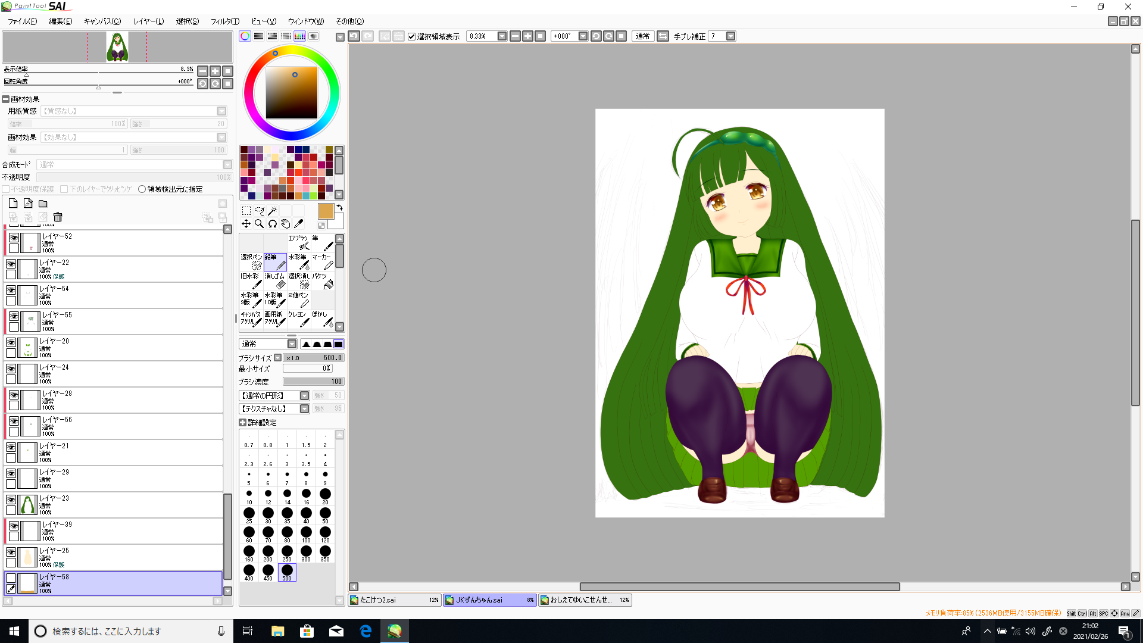Show layer レイヤー58 visibility box
Image resolution: width=1143 pixels, height=643 pixels.
[11, 578]
